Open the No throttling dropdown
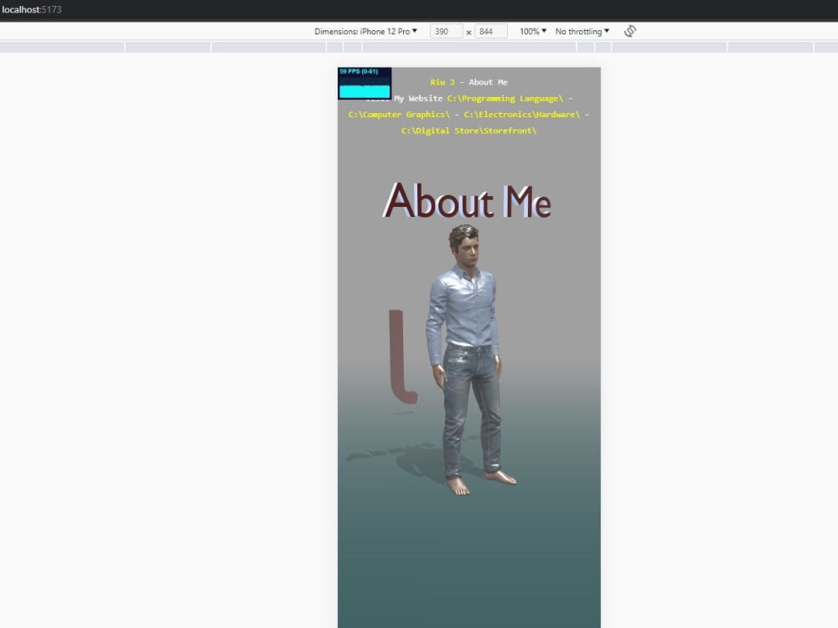838x628 pixels. (582, 32)
